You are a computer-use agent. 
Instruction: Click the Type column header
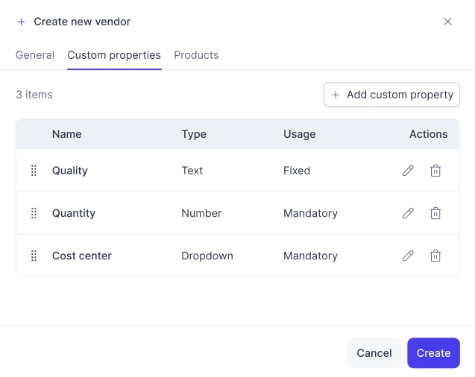point(194,134)
